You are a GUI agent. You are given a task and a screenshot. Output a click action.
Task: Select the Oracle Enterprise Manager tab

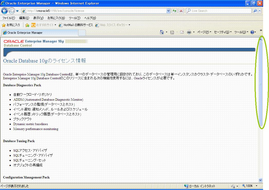pos(40,33)
